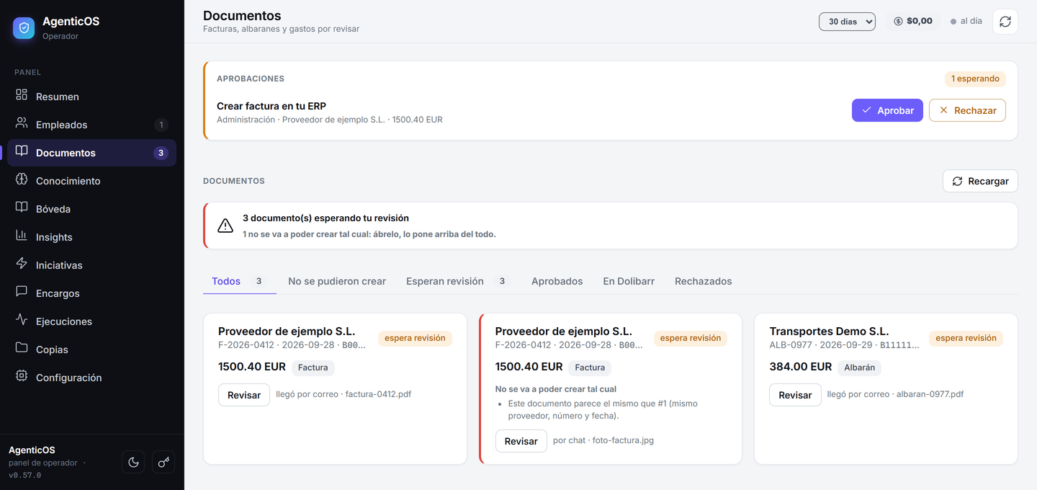Click the Encargos chat bubble icon
The width and height of the screenshot is (1037, 490).
coord(22,292)
